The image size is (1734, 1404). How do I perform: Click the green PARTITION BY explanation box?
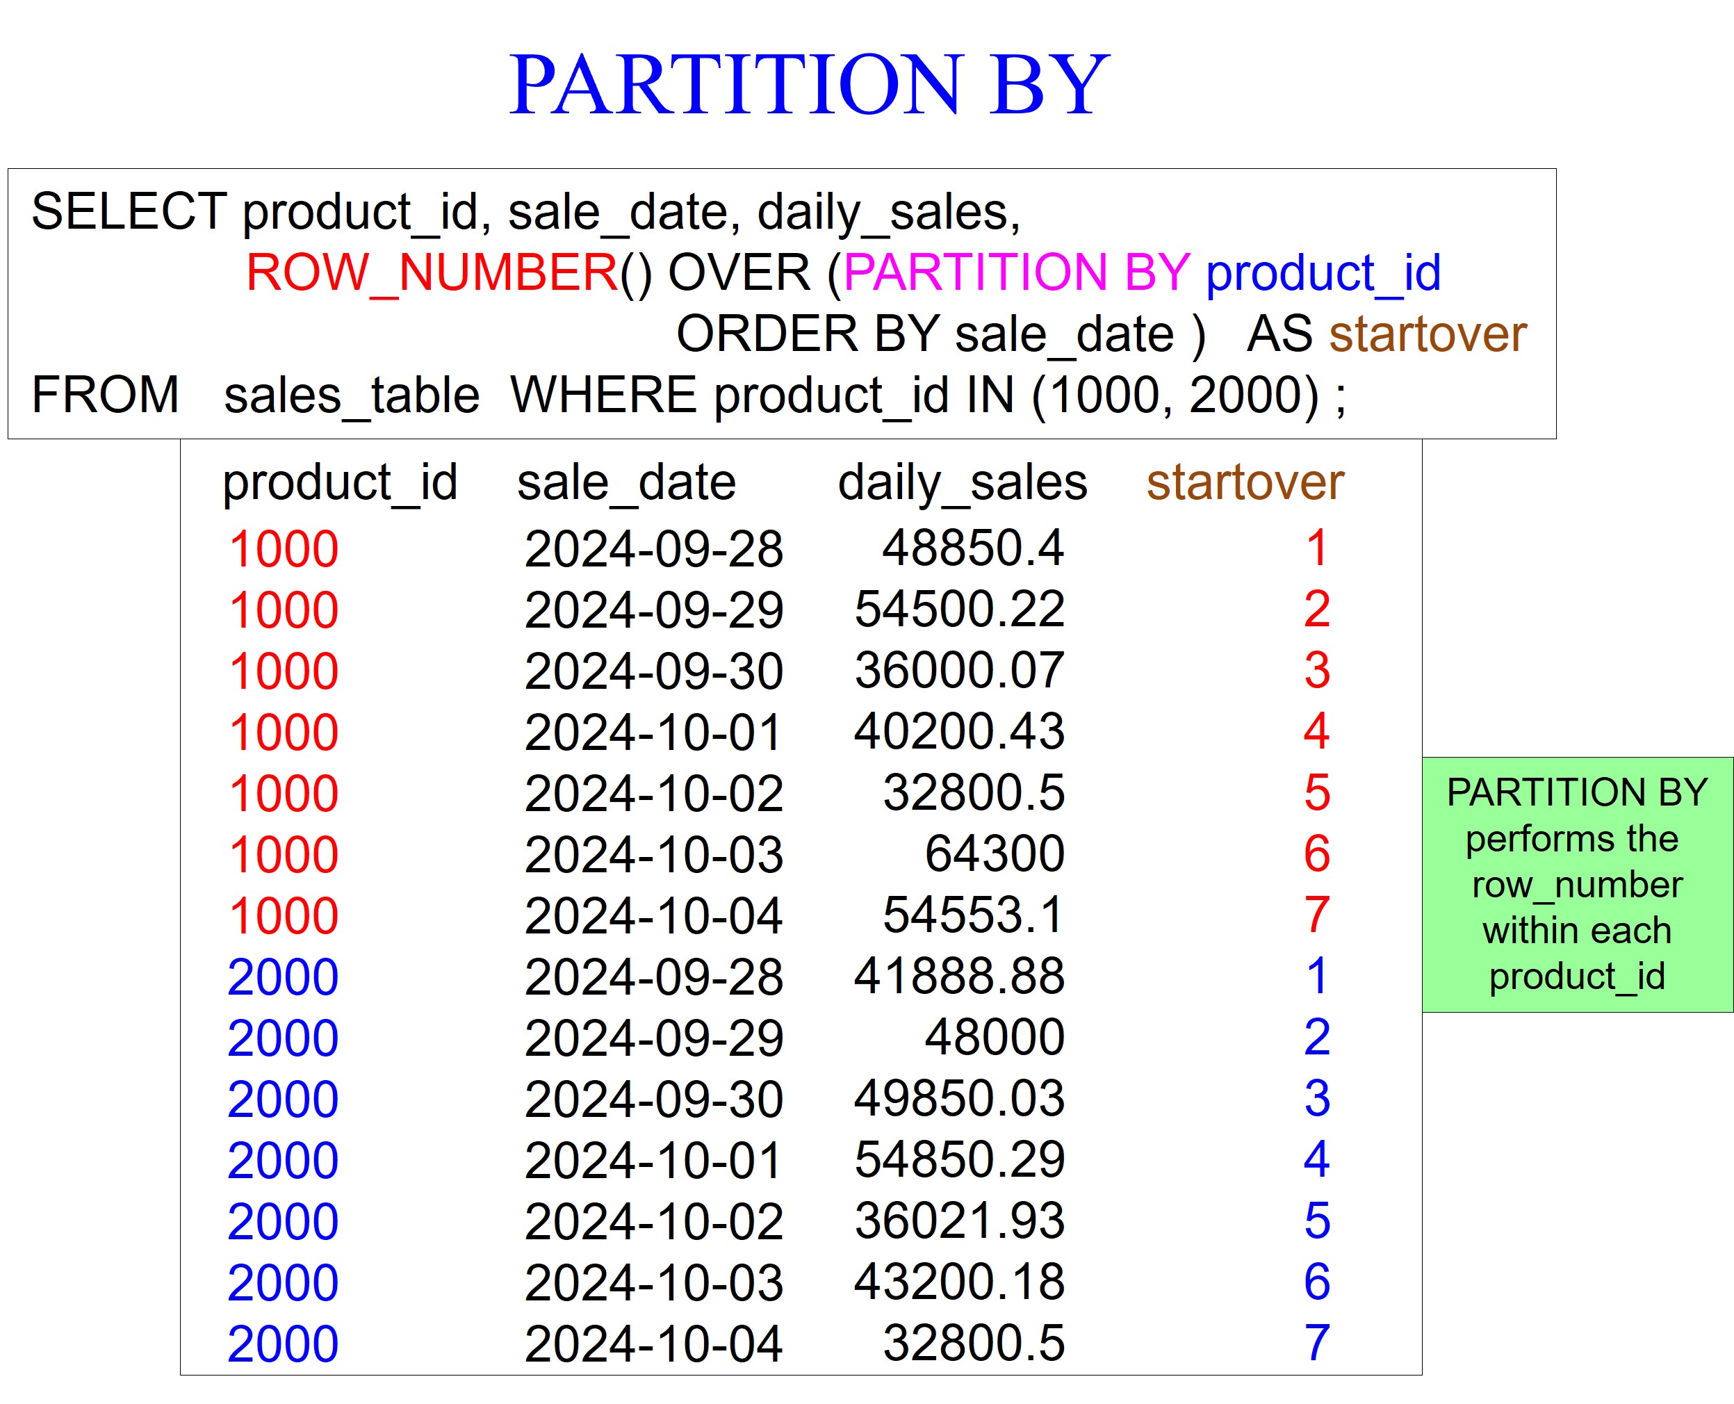coord(1576,884)
